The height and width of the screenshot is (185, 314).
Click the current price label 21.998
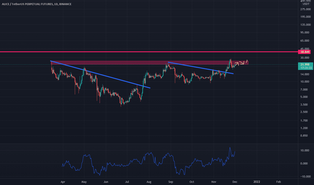click(305, 65)
